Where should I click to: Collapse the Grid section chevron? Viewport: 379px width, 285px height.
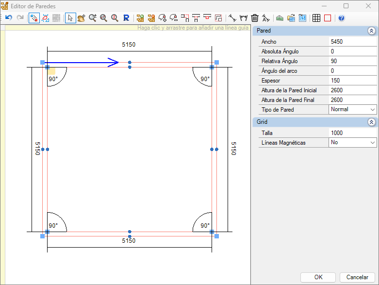coord(372,122)
